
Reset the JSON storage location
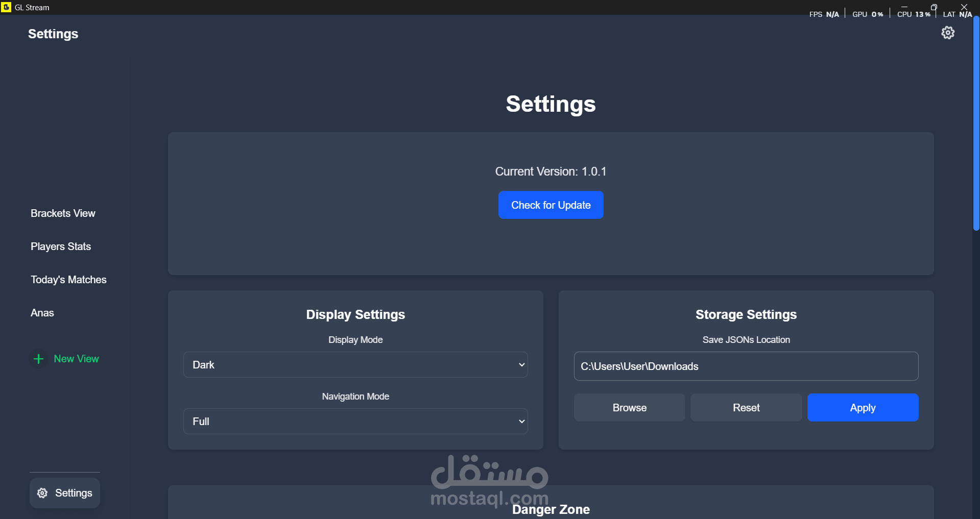[x=746, y=408]
